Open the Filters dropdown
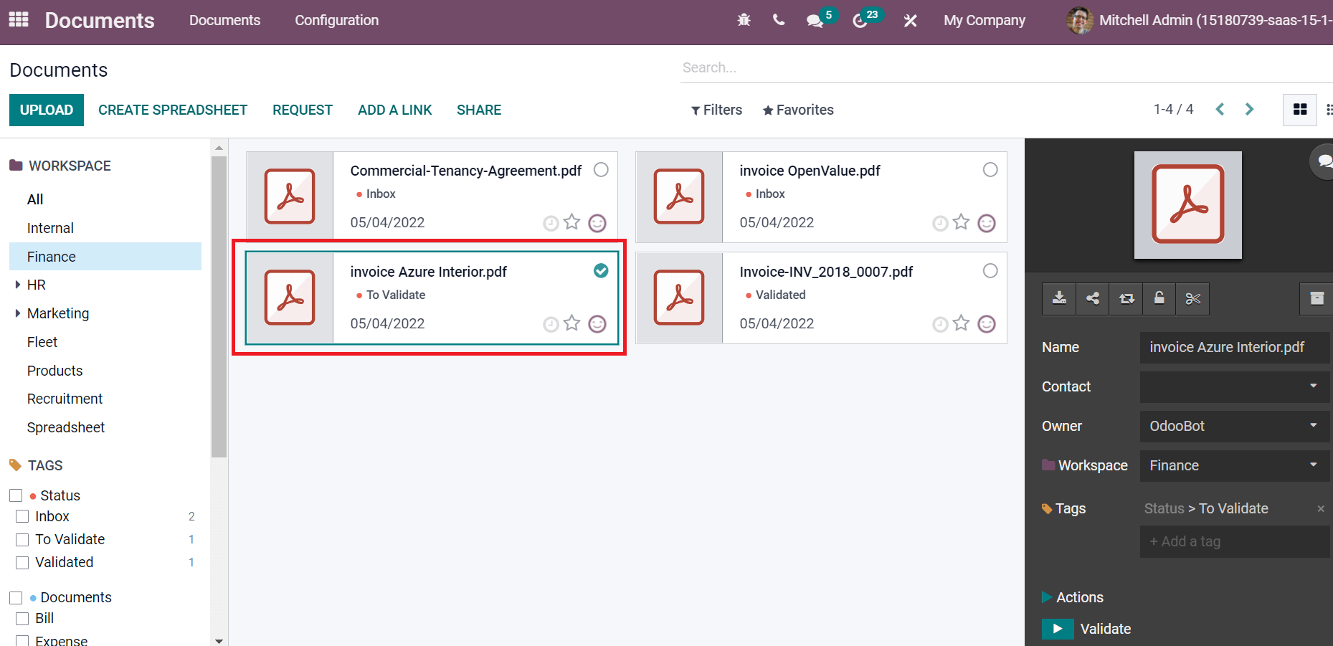1333x646 pixels. point(716,110)
